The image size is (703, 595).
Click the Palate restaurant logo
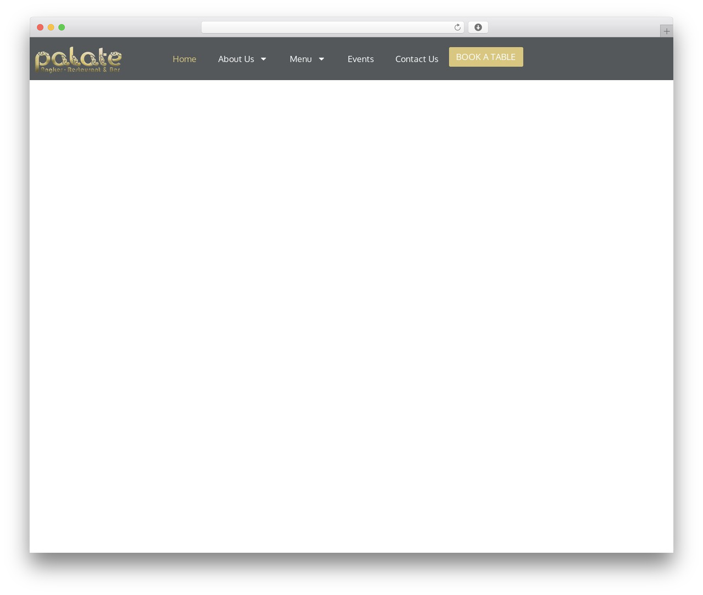[78, 59]
